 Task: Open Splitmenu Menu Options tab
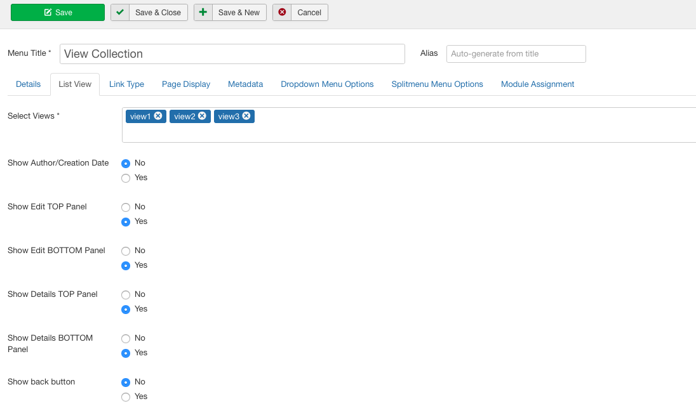[x=437, y=84]
